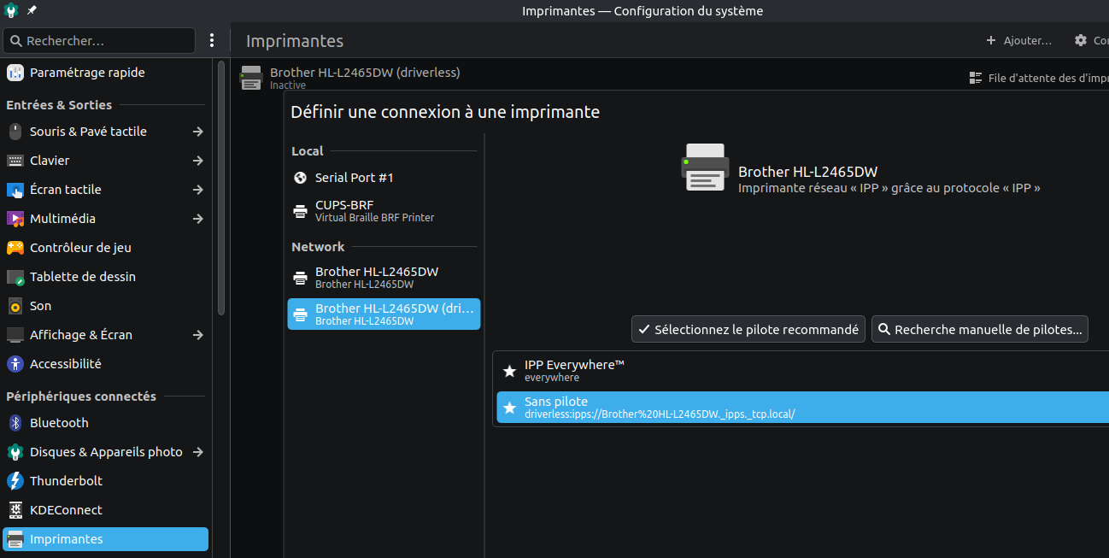This screenshot has width=1109, height=558.
Task: Click the Écran tactile touch icon
Action: point(15,190)
